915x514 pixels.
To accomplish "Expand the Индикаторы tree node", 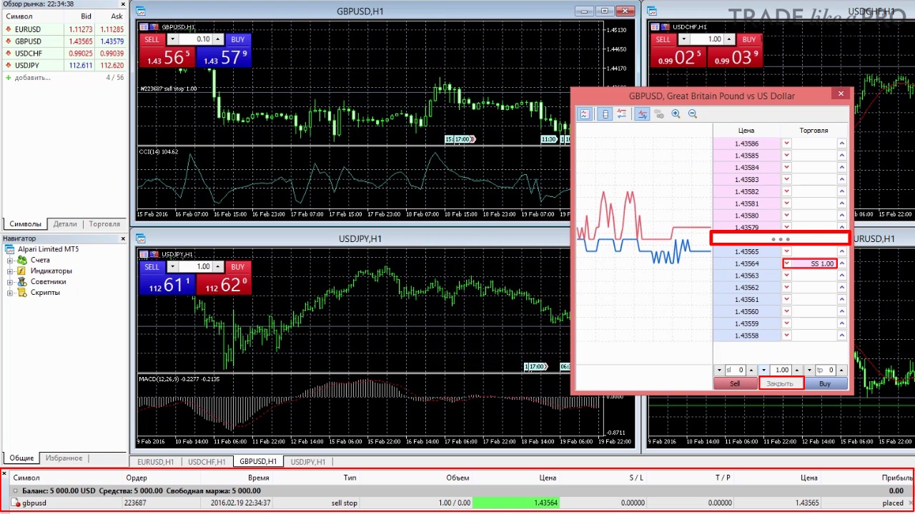I will [x=11, y=271].
